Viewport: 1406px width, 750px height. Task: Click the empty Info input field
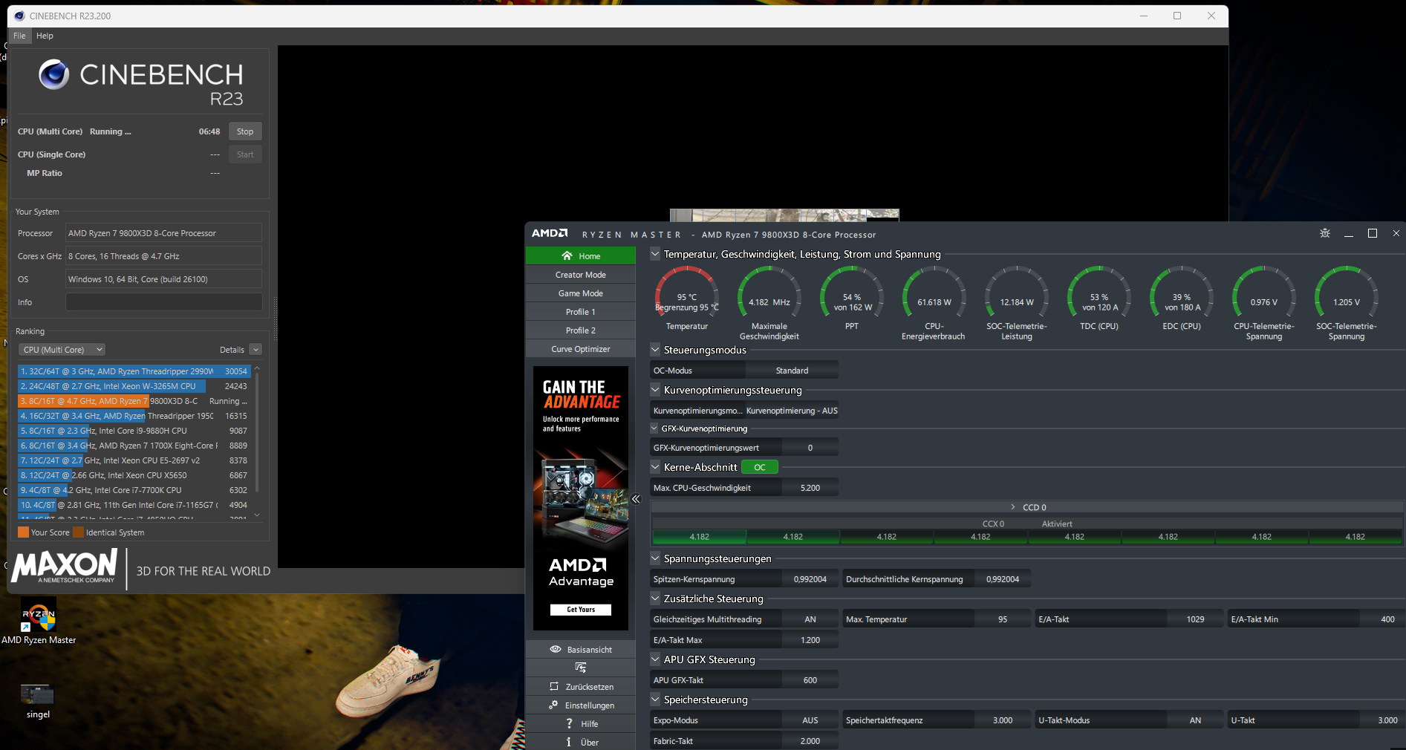pos(163,302)
